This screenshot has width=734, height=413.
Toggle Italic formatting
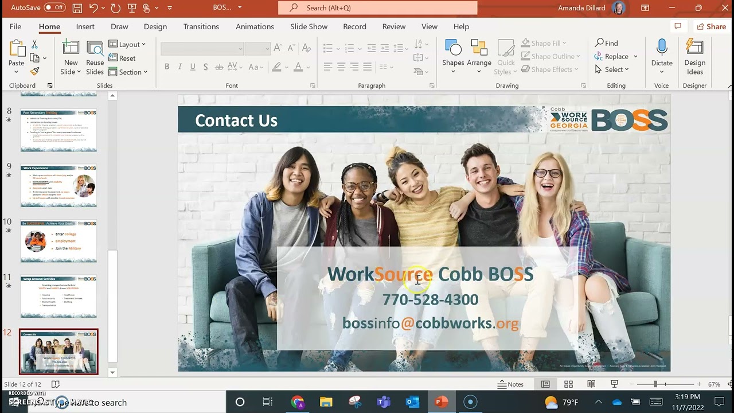(179, 67)
